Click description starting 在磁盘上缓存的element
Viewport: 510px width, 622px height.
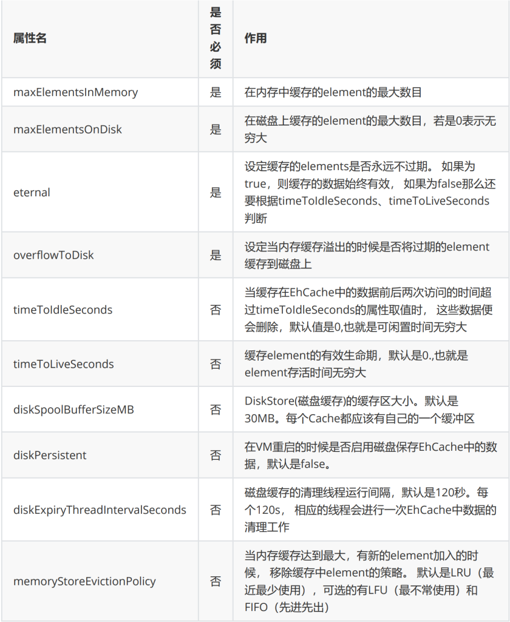click(370, 129)
